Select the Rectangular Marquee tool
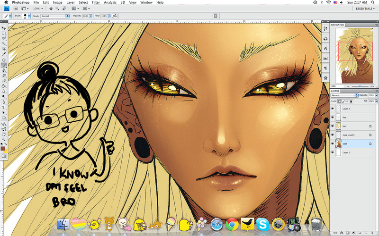Viewport: 379px width, 236px height. click(4, 34)
